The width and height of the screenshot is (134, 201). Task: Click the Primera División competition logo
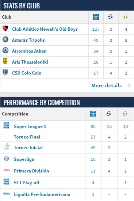click(x=7, y=170)
